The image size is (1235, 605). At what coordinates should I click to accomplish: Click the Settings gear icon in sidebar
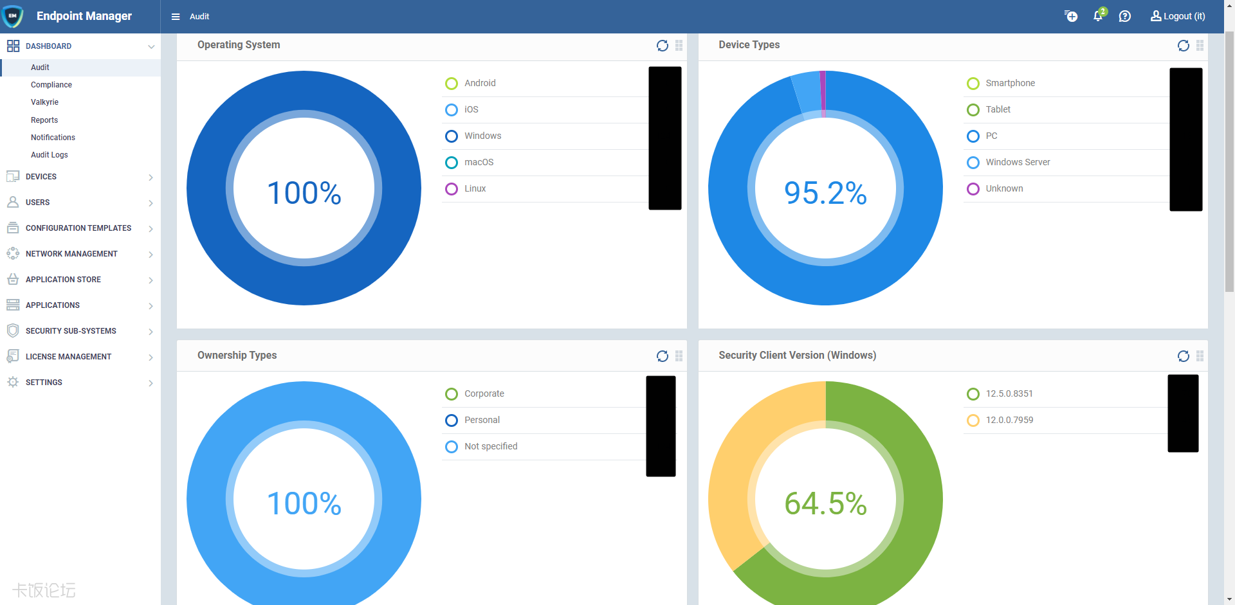(13, 382)
